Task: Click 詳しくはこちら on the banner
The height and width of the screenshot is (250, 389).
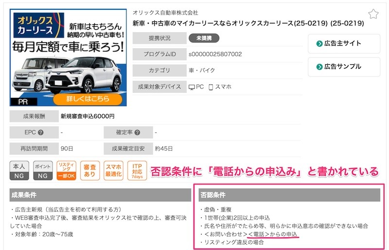Action: point(88,99)
